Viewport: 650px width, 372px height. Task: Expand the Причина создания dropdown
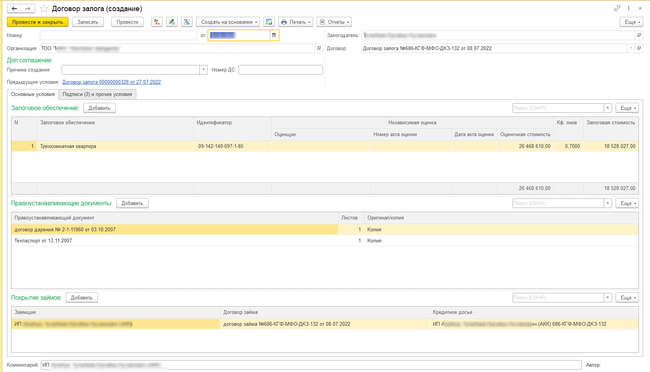204,70
